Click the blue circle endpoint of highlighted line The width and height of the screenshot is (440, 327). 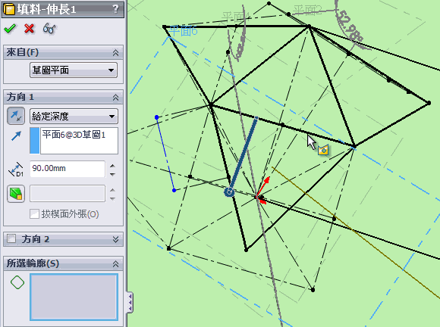tap(229, 192)
